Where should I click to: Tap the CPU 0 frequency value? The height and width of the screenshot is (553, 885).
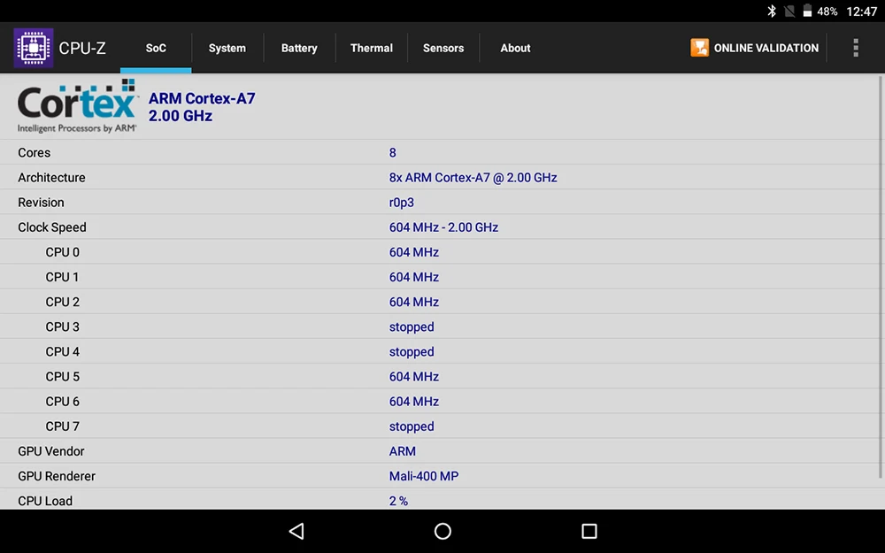click(x=413, y=252)
